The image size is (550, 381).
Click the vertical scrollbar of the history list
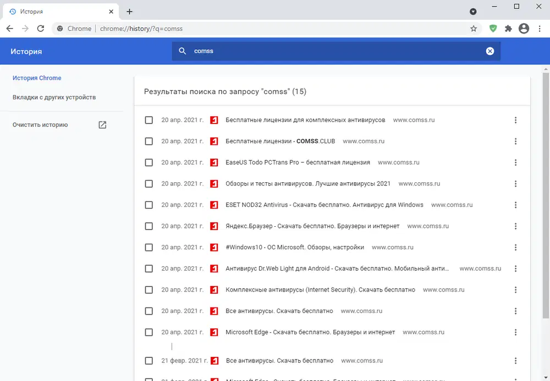tap(546, 196)
